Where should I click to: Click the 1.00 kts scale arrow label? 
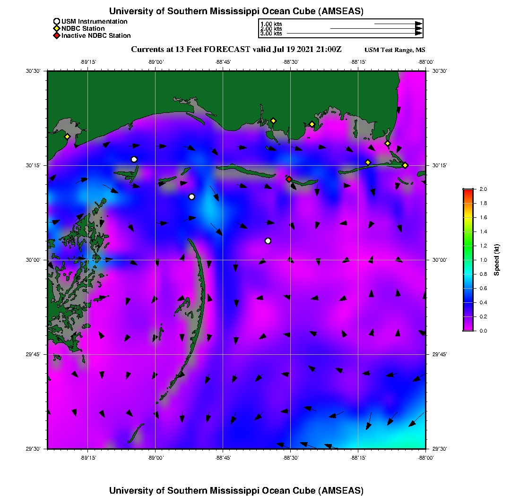point(271,24)
